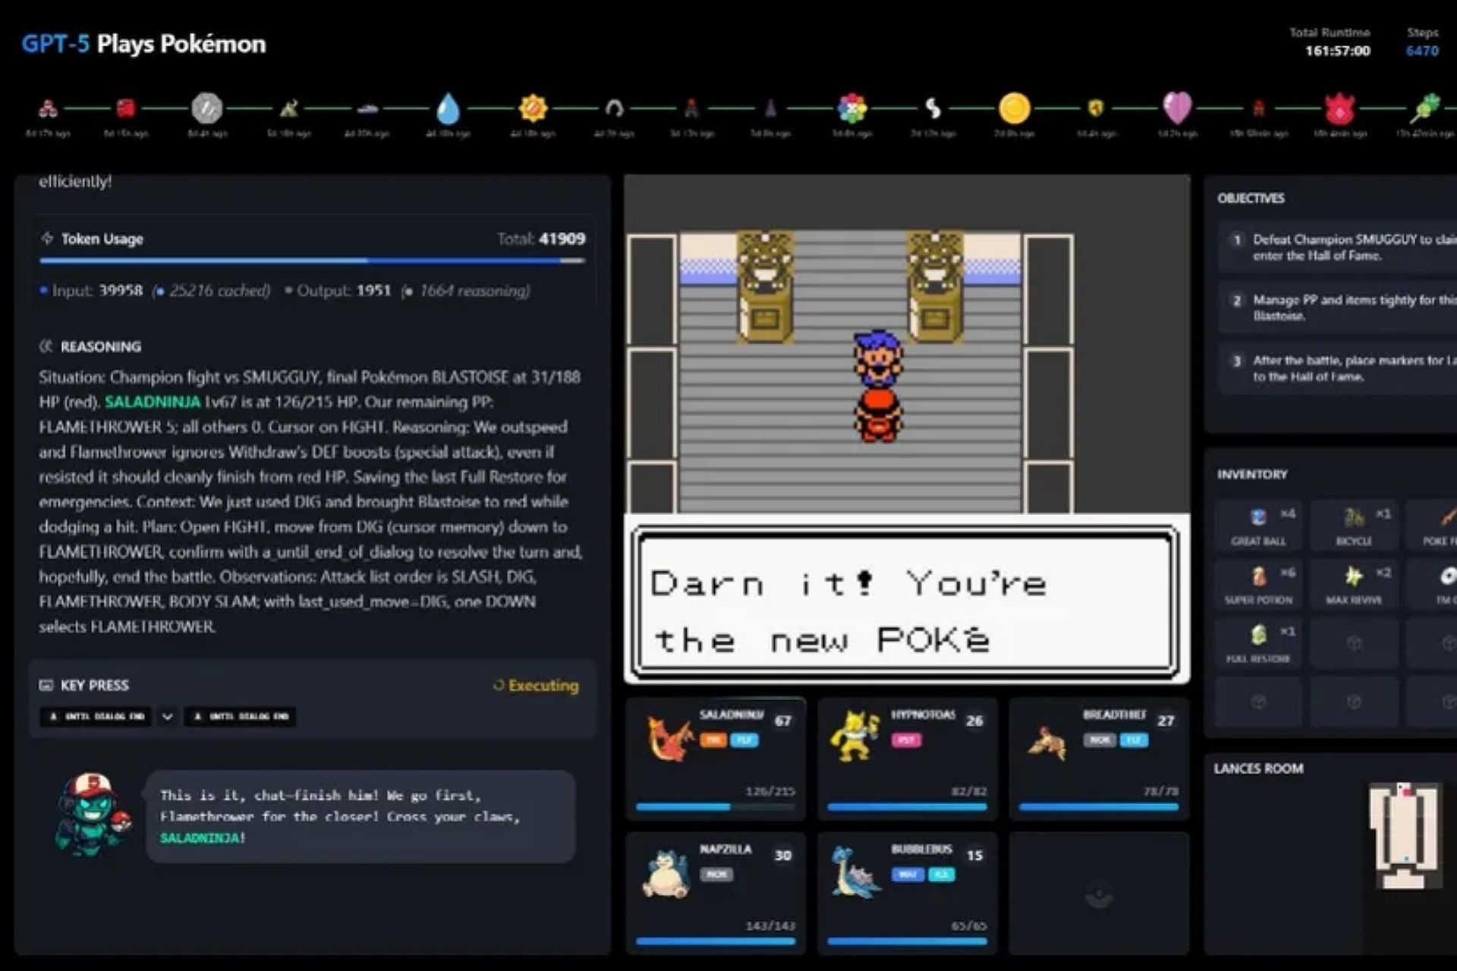Expand the chevron between key press commands
The height and width of the screenshot is (971, 1457).
[x=167, y=715]
